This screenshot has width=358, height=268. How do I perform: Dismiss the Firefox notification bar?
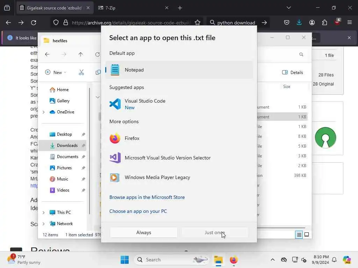pos(349,38)
